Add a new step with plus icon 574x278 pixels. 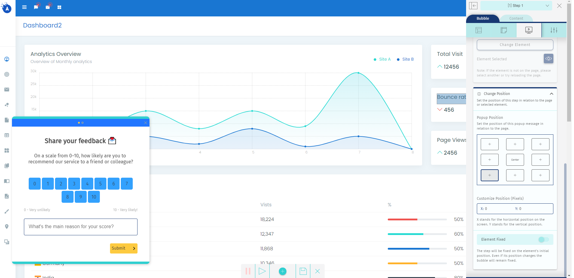click(283, 271)
